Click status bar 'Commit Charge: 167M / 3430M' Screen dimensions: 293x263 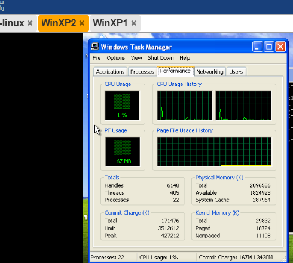[x=236, y=258]
